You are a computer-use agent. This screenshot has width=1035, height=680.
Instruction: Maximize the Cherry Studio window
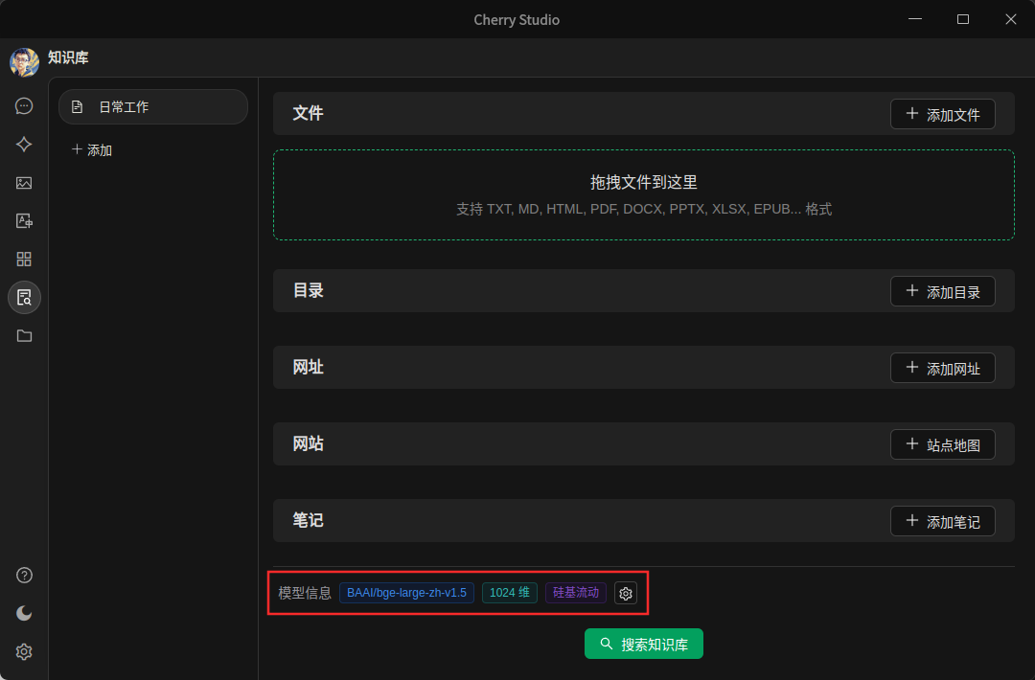click(963, 19)
